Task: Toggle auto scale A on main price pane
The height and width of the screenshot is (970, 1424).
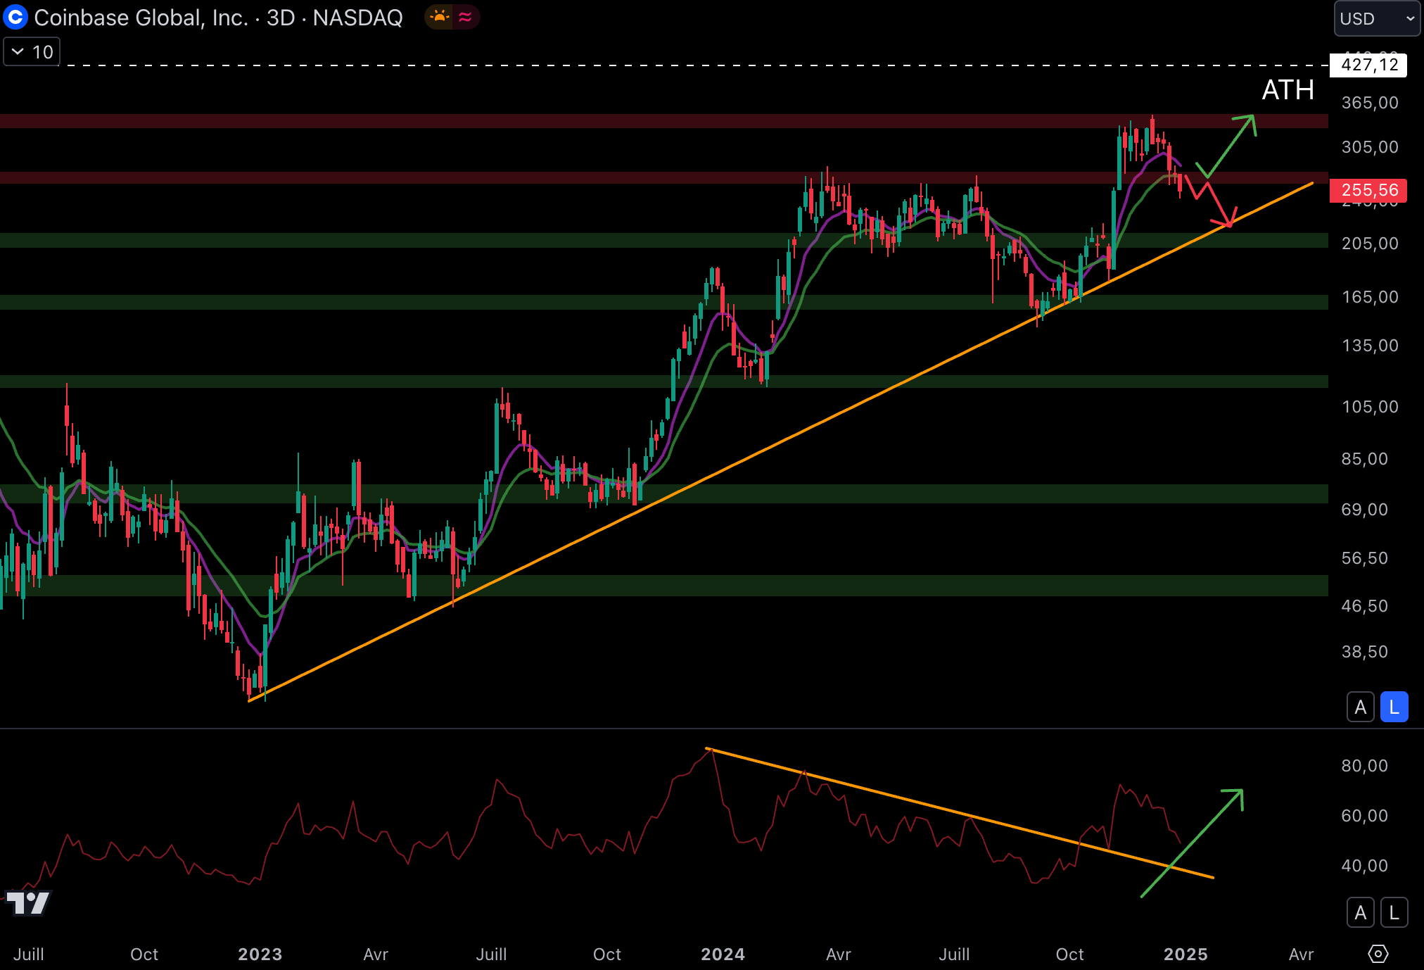Action: coord(1360,707)
